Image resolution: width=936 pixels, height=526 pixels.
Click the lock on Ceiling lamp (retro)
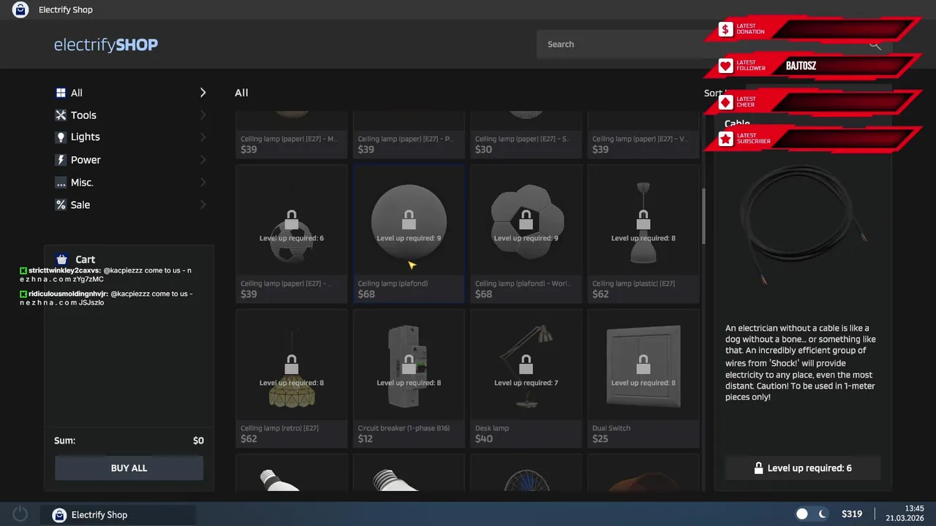point(292,365)
